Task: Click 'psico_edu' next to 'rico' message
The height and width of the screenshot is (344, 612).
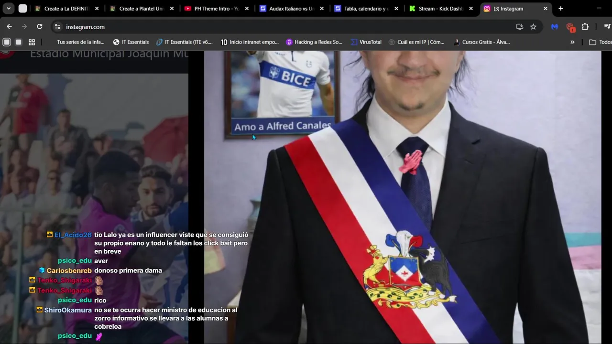Action: click(75, 300)
